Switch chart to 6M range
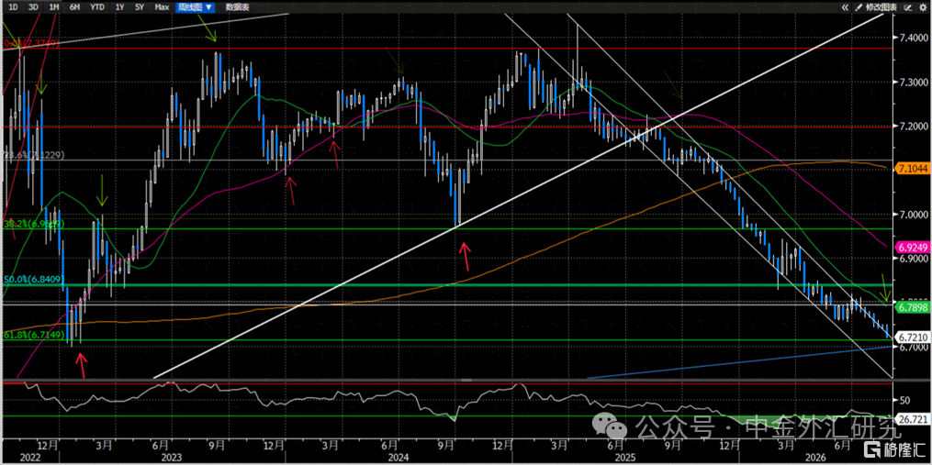 click(x=74, y=7)
